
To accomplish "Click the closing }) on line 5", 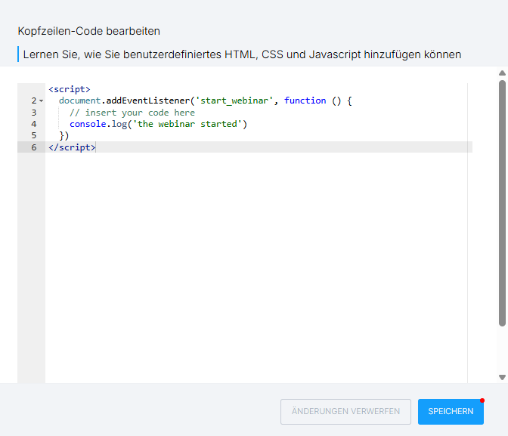I will 64,135.
